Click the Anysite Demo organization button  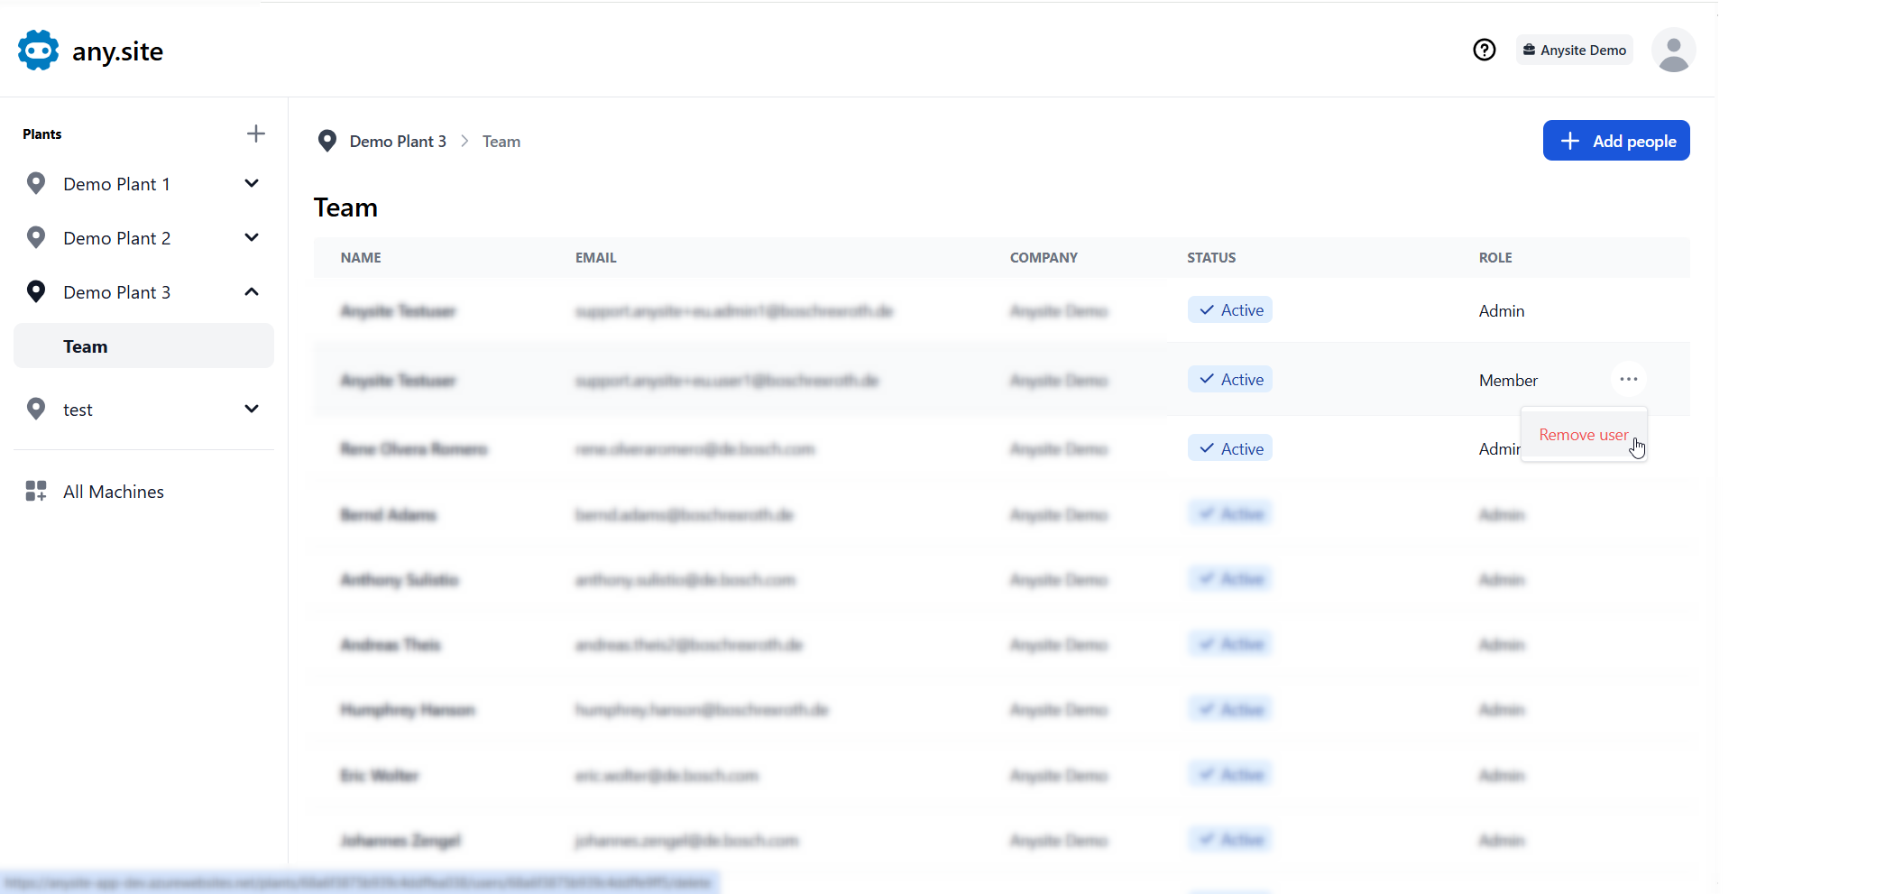tap(1574, 50)
